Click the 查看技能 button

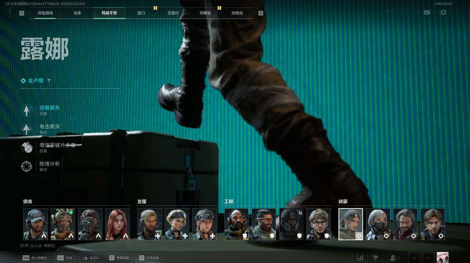120,258
